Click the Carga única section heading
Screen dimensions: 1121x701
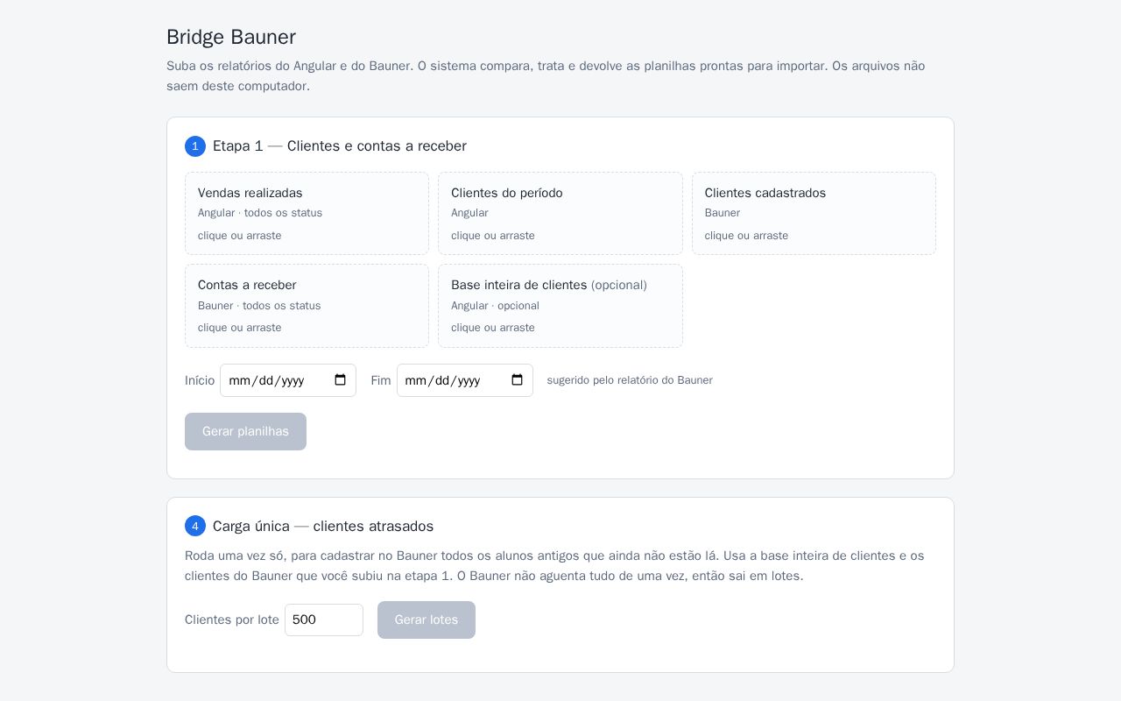[323, 526]
